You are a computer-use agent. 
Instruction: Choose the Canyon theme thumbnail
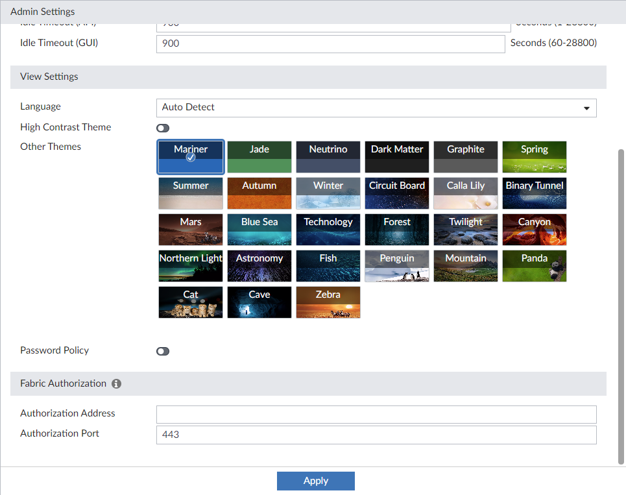tap(535, 230)
